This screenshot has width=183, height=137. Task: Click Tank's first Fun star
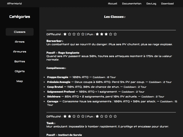97,116
